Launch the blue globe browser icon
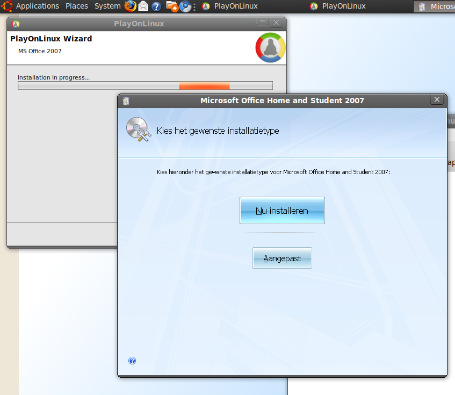The height and width of the screenshot is (395, 455). (x=185, y=6)
